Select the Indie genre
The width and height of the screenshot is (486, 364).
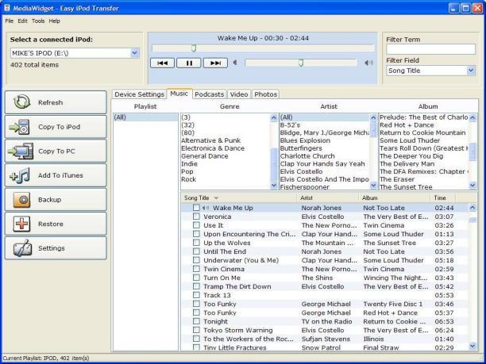click(x=189, y=163)
